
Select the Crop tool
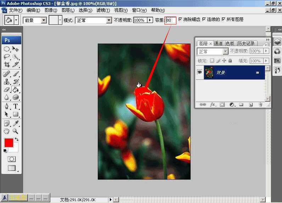click(7, 64)
